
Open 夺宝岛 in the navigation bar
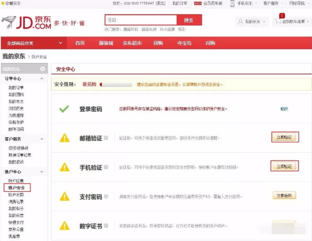point(184,43)
